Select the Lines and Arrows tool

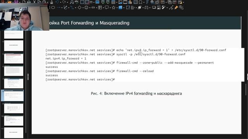pos(59,7)
